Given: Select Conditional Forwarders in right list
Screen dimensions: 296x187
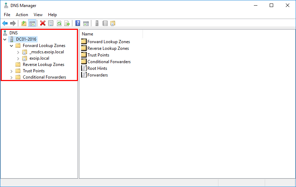Looking at the screenshot, I should [109, 62].
